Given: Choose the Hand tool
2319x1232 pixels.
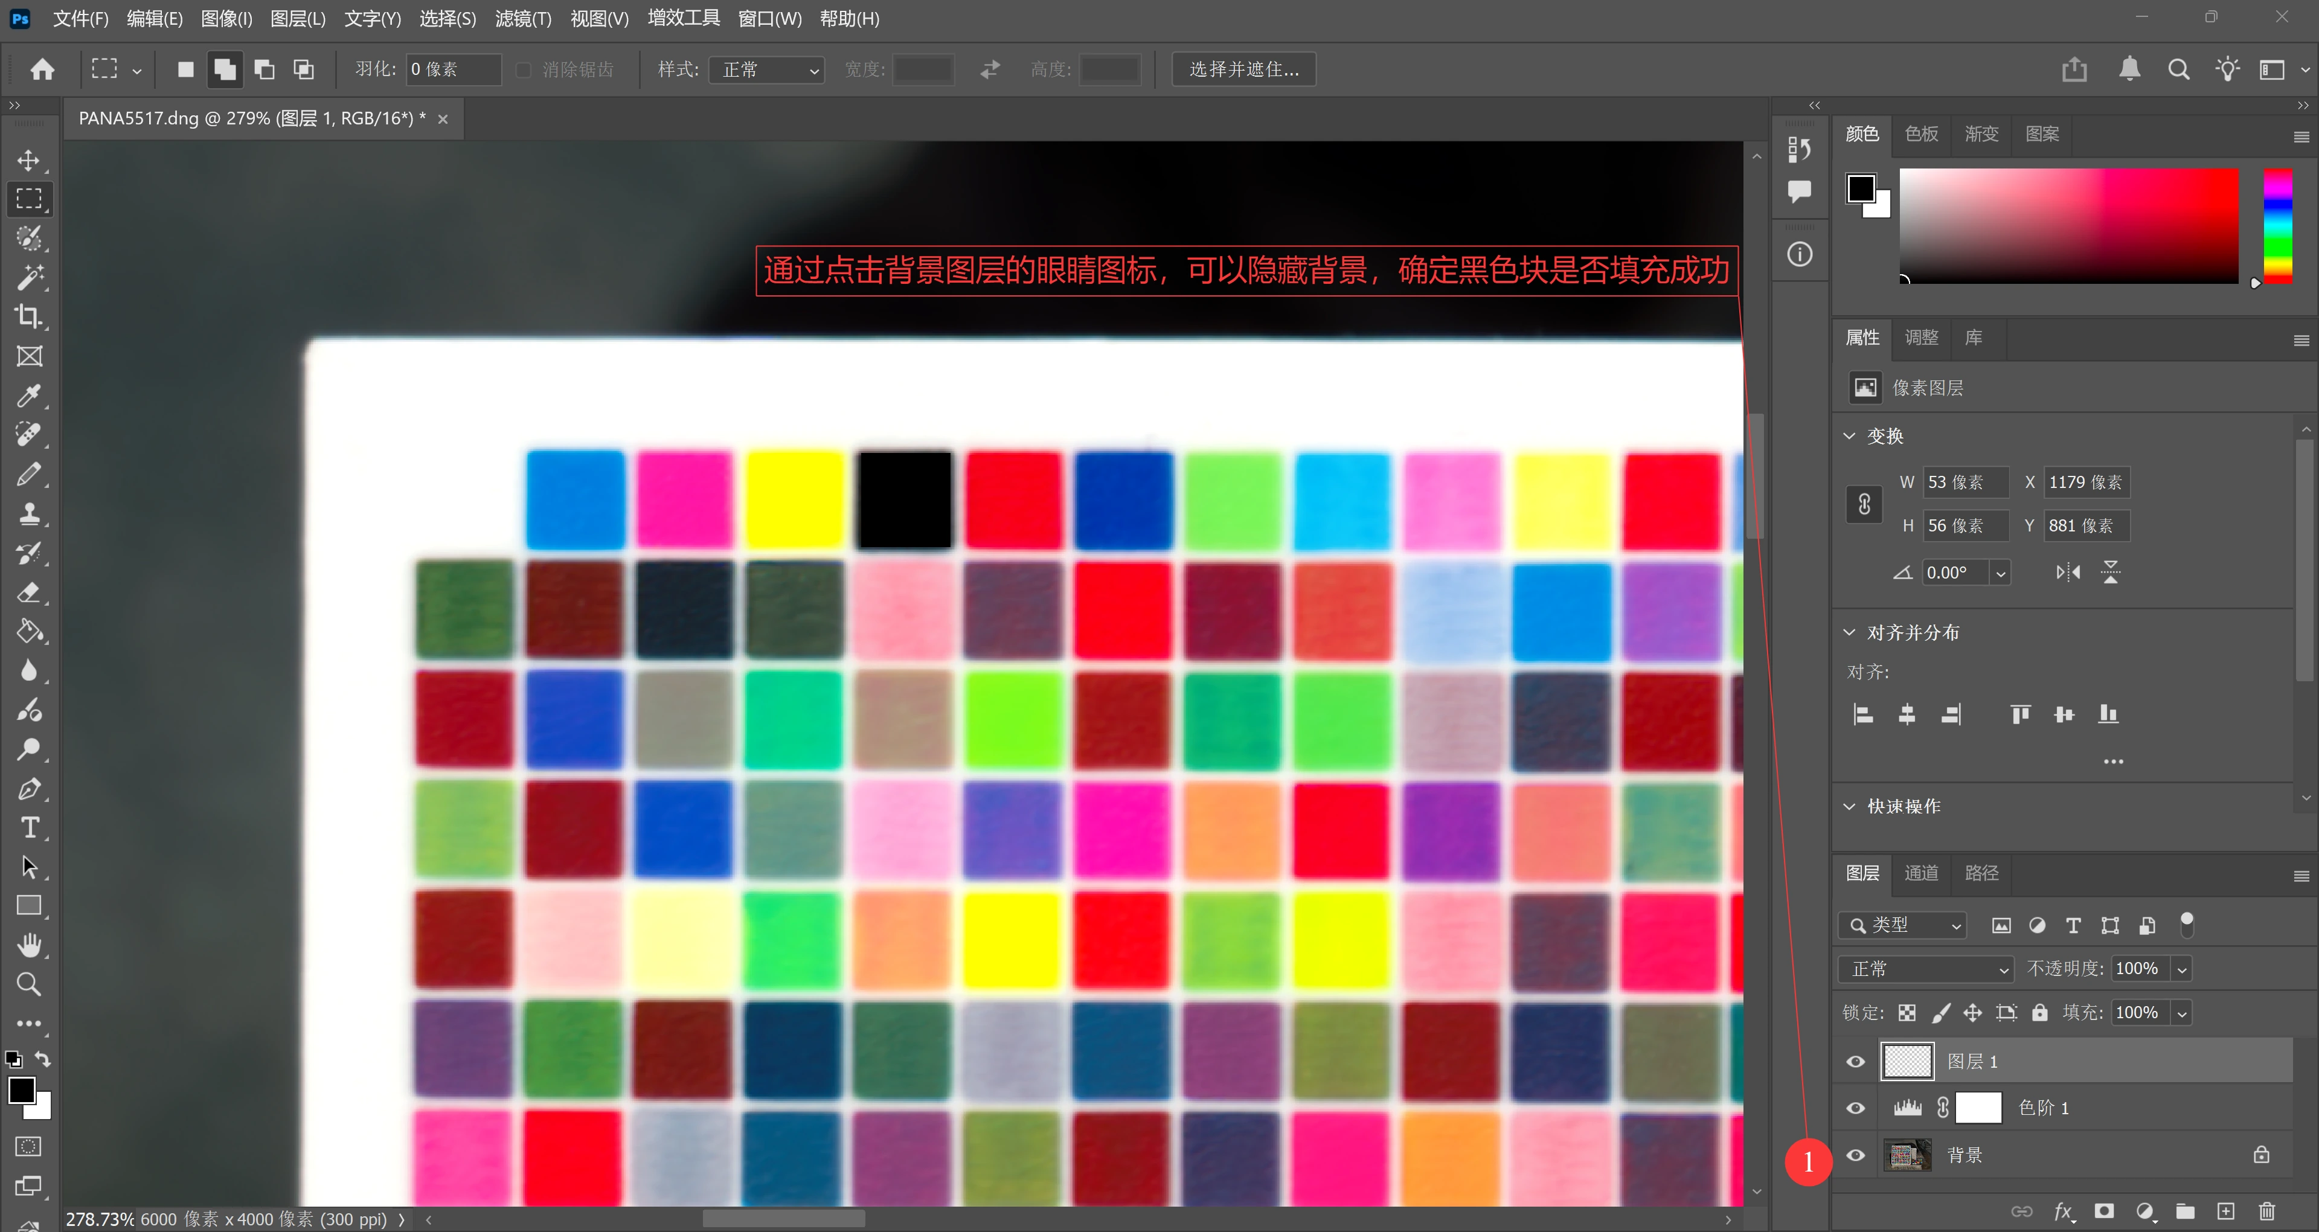Looking at the screenshot, I should coord(29,945).
